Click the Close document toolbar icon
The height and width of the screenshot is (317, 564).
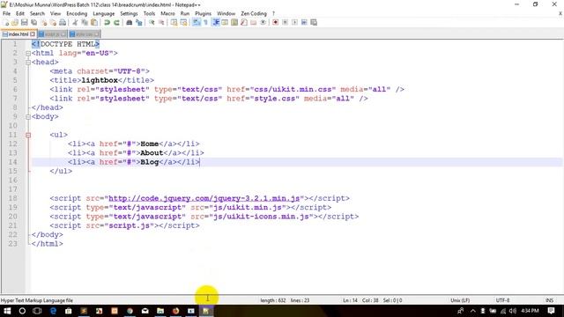43,22
